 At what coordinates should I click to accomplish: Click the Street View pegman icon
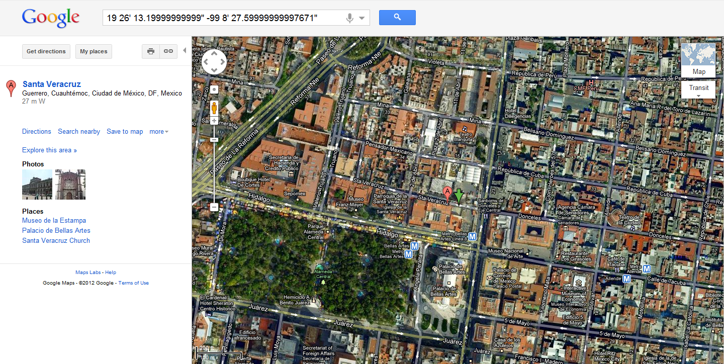tap(214, 108)
